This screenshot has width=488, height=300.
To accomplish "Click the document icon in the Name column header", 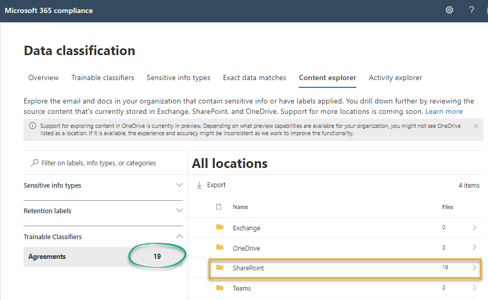I will point(219,206).
